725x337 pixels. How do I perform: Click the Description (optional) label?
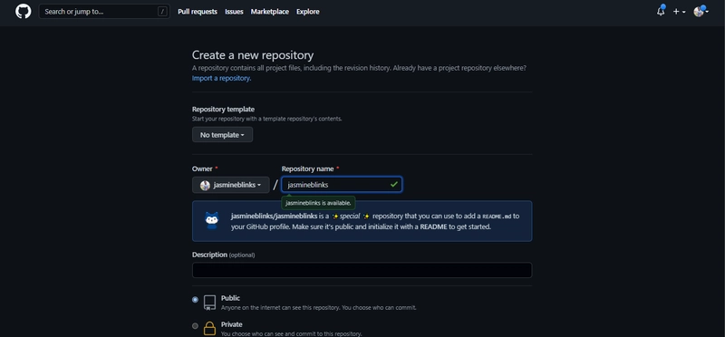click(223, 255)
